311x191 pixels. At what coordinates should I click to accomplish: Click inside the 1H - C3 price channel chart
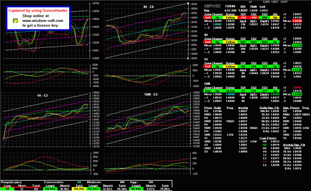[46, 119]
